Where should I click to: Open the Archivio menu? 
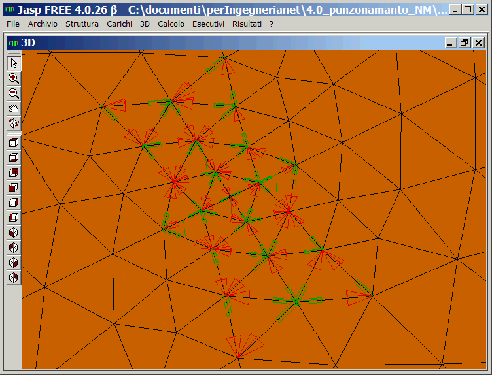(43, 24)
